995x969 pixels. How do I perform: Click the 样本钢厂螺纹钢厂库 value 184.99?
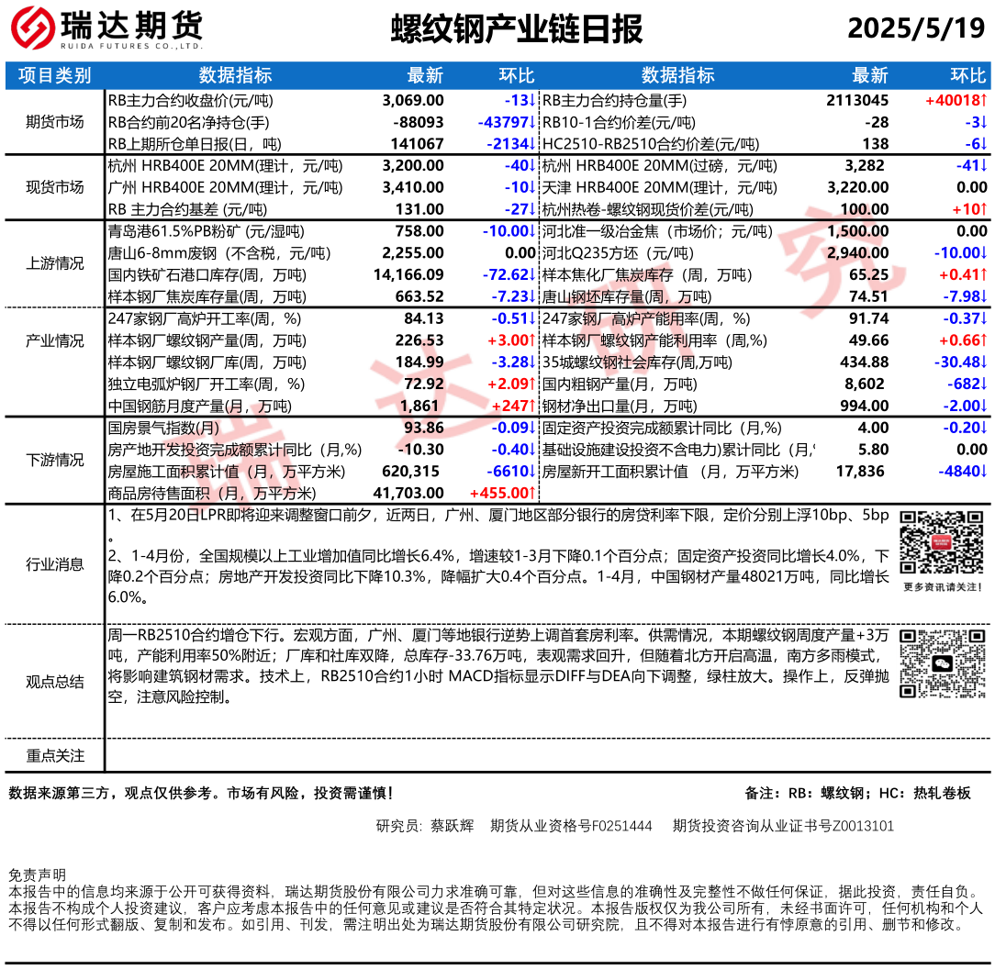tap(419, 362)
